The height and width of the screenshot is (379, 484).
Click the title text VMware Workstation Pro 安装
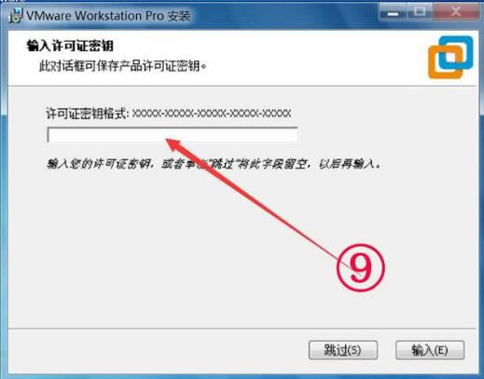pos(108,16)
